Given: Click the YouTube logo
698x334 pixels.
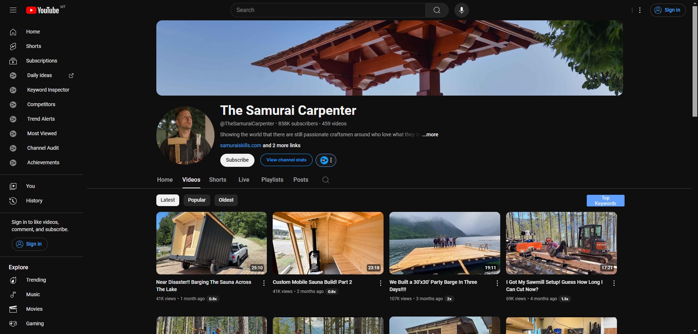Looking at the screenshot, I should 43,10.
